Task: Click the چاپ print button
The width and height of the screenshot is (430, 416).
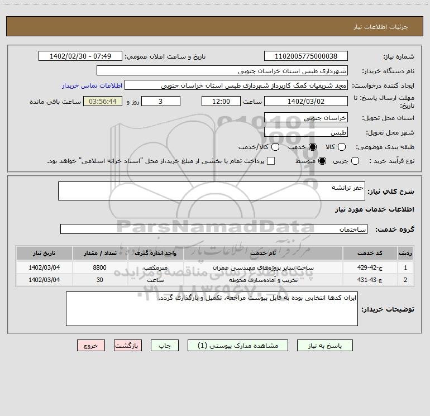Action: [x=165, y=346]
